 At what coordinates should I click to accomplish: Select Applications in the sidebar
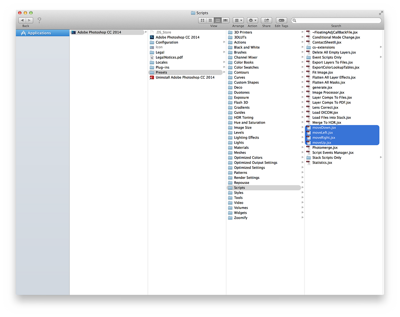(43, 33)
